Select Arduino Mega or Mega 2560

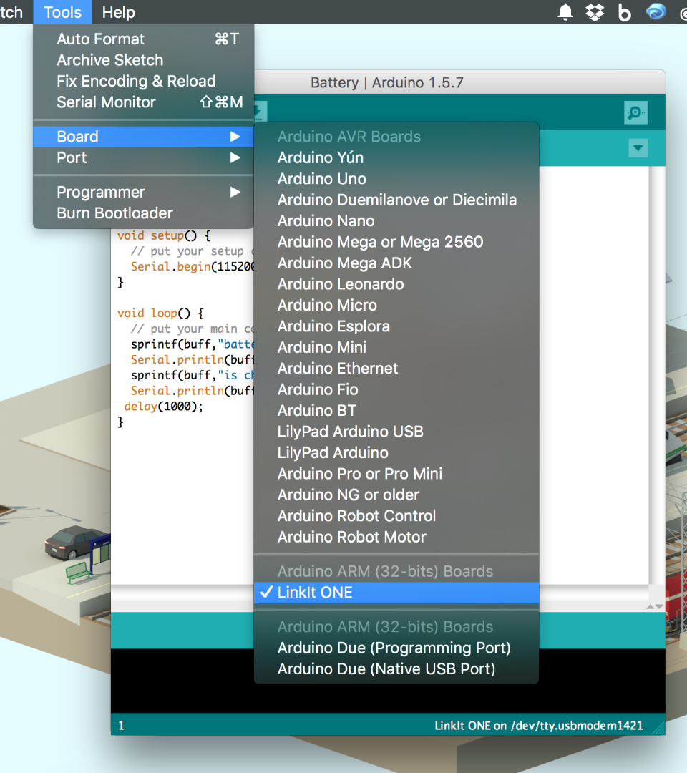[396, 242]
